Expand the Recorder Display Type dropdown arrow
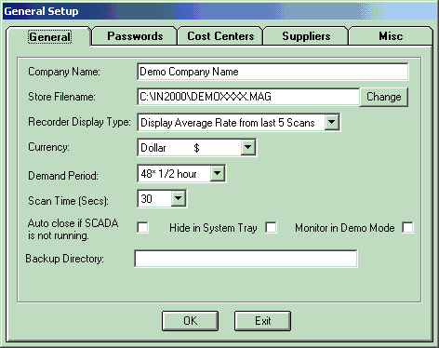Image resolution: width=439 pixels, height=348 pixels. point(331,122)
